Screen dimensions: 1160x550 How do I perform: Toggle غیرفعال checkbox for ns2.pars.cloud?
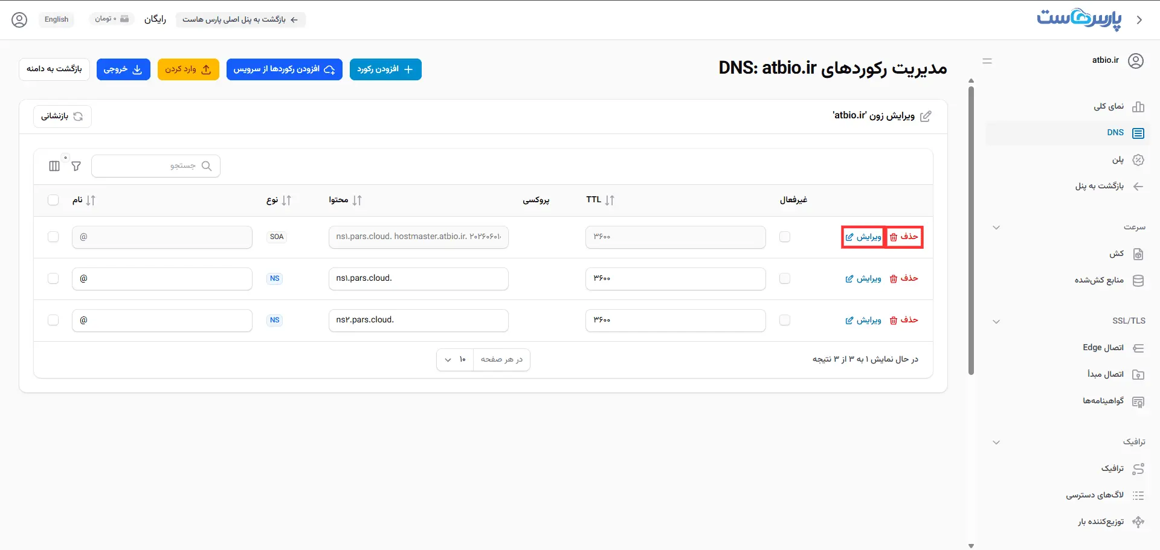point(785,321)
